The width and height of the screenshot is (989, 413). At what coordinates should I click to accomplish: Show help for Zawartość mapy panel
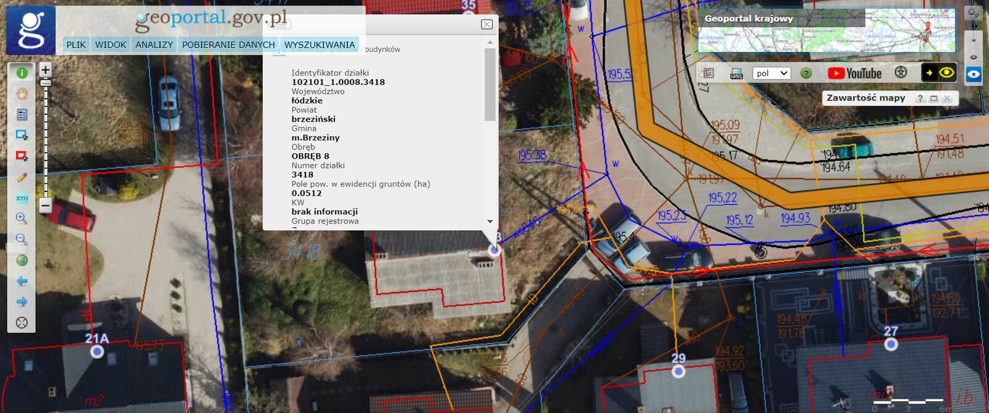pyautogui.click(x=920, y=99)
